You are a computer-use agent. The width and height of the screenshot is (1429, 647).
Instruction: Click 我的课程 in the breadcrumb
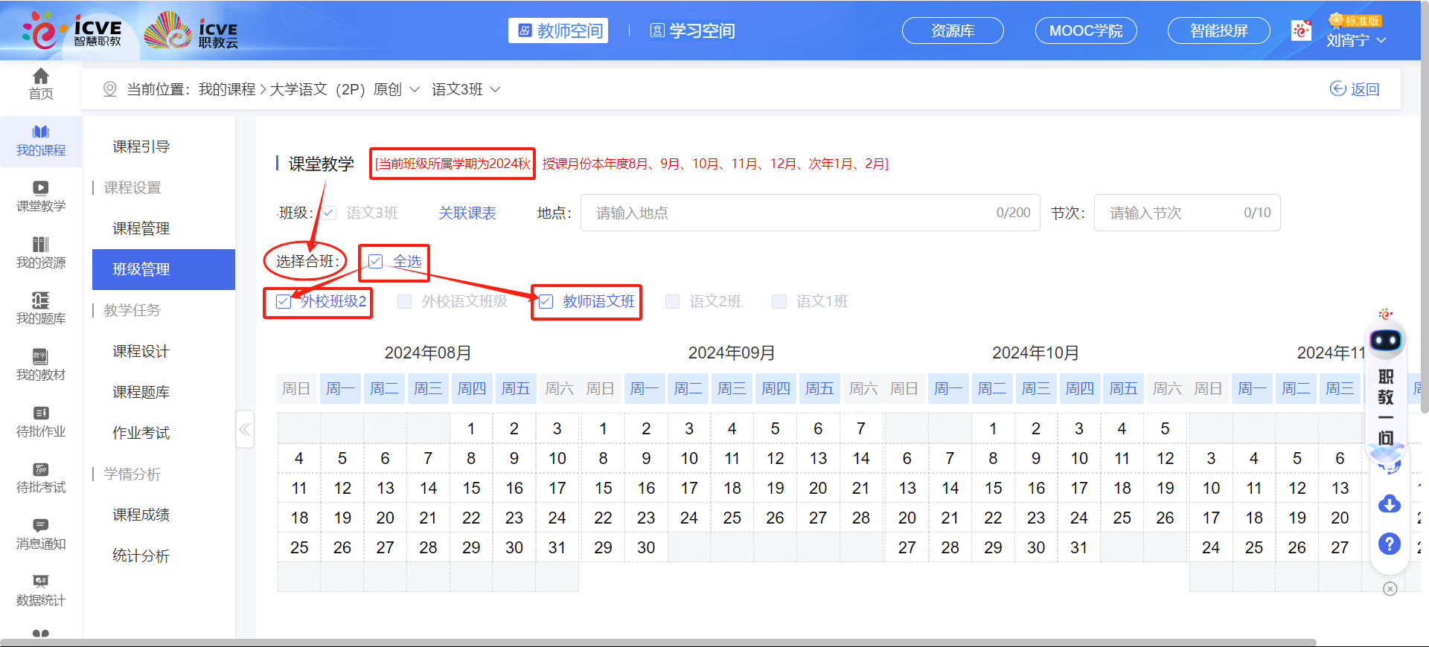pos(227,89)
